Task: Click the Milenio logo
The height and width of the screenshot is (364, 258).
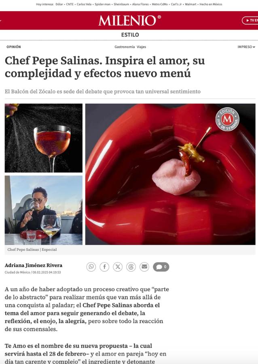Action: point(130,21)
